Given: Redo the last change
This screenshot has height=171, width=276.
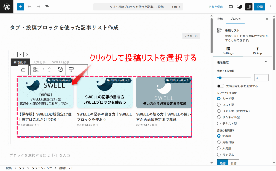Looking at the screenshot, I should point(38,7).
